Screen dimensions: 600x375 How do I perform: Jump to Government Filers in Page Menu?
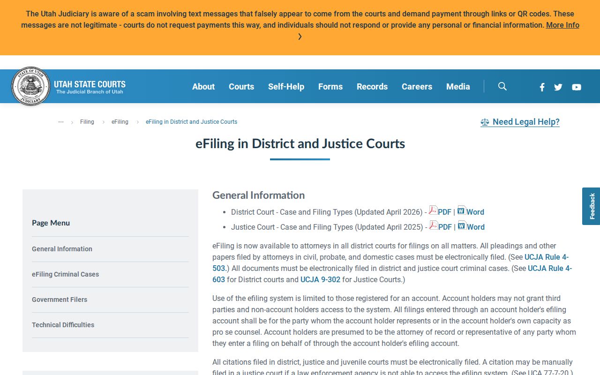tap(60, 300)
